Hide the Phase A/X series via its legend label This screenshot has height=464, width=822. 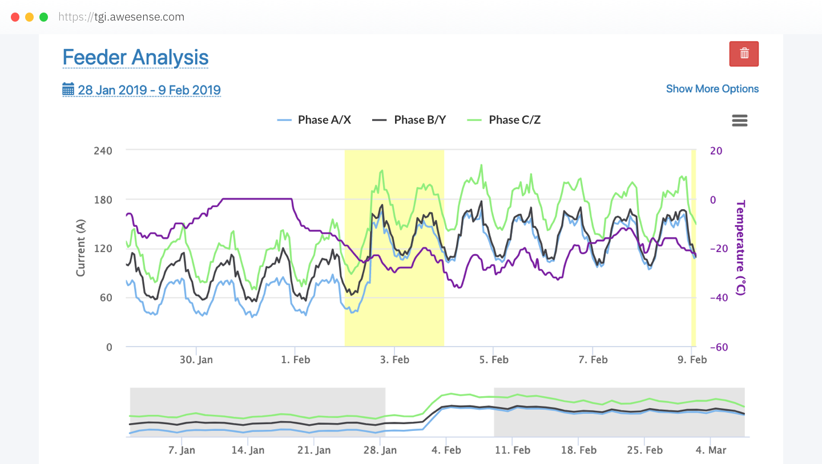(x=324, y=120)
